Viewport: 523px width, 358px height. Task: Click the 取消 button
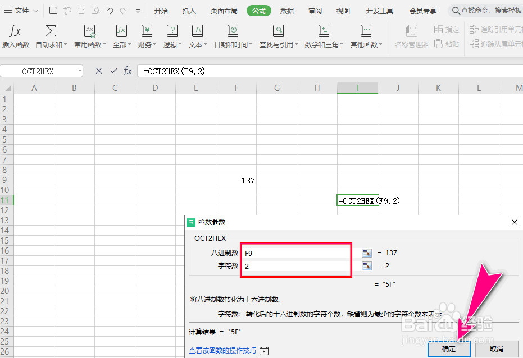[x=497, y=348]
